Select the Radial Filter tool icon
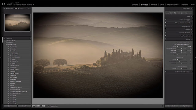196x110 pixels. tap(182, 13)
